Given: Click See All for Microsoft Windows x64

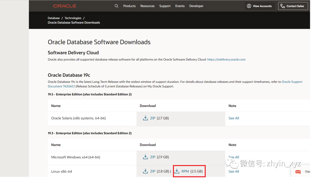Looking at the screenshot, I should (x=234, y=157).
